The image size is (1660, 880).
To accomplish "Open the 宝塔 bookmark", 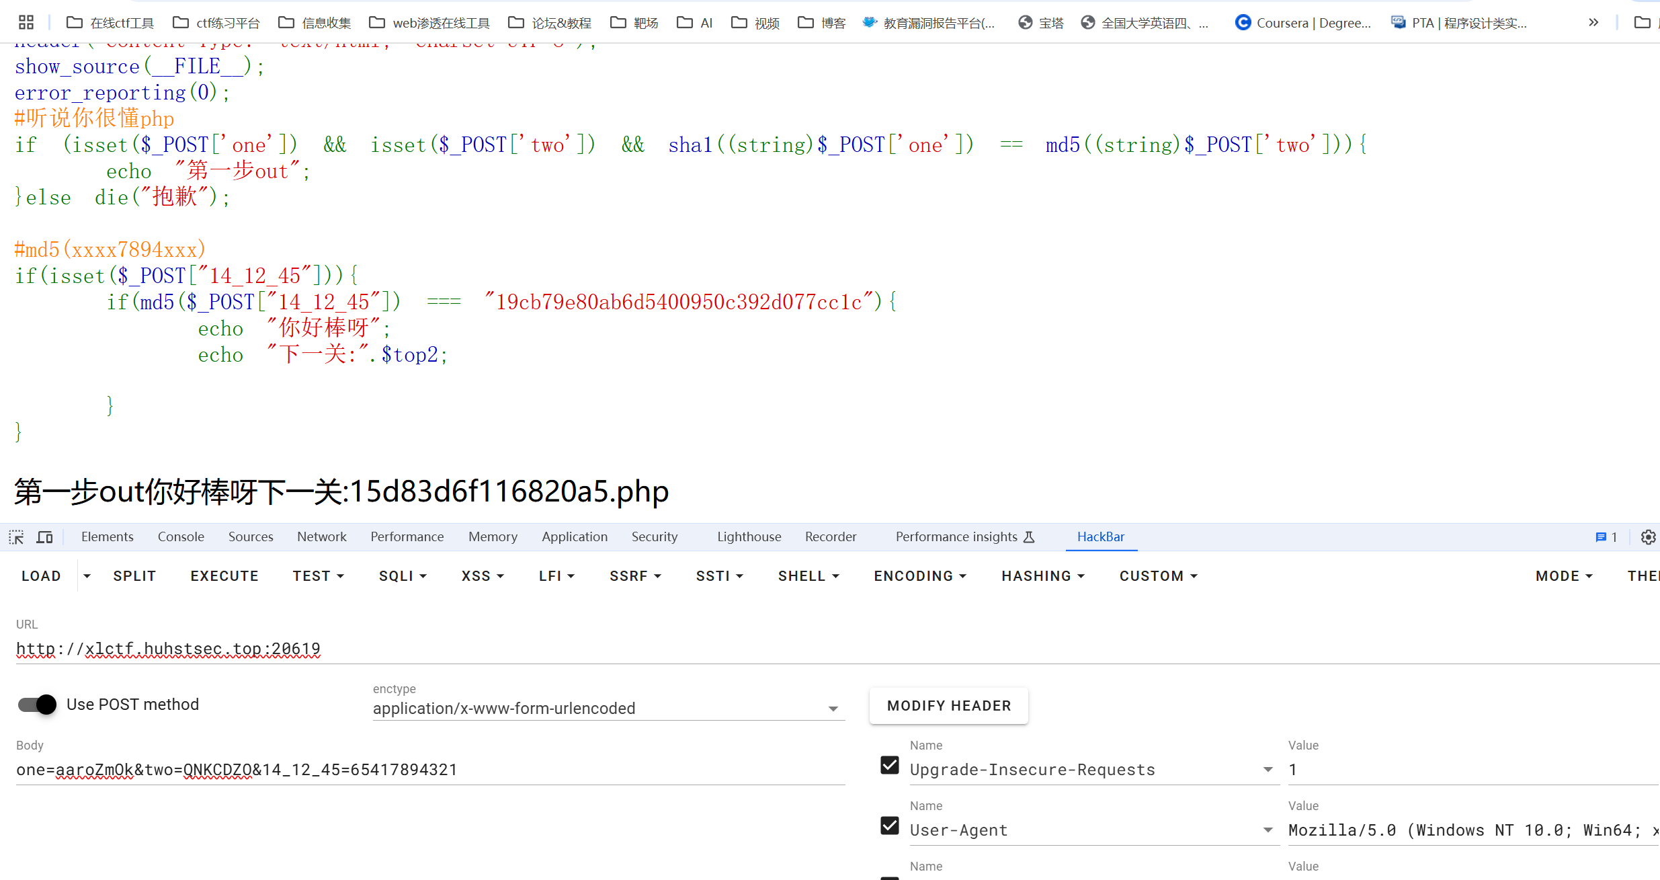I will 1041,23.
